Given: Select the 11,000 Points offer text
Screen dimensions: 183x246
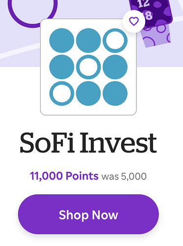Looking at the screenshot, I should pyautogui.click(x=64, y=176).
